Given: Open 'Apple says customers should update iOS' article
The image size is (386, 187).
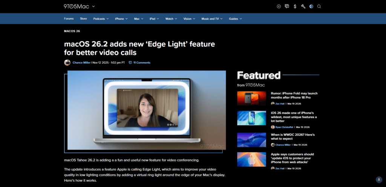Looking at the screenshot, I should [293, 158].
